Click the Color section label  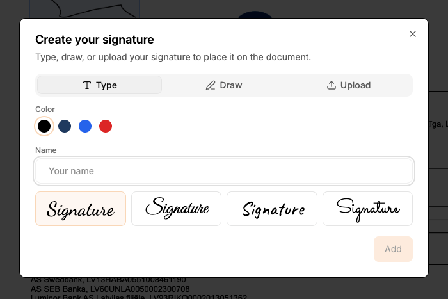[45, 109]
